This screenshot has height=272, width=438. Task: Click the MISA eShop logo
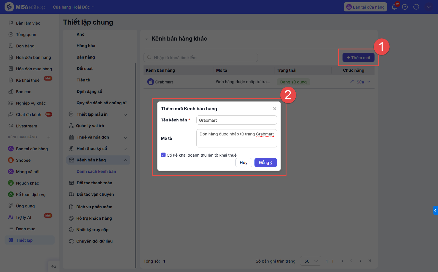[25, 7]
